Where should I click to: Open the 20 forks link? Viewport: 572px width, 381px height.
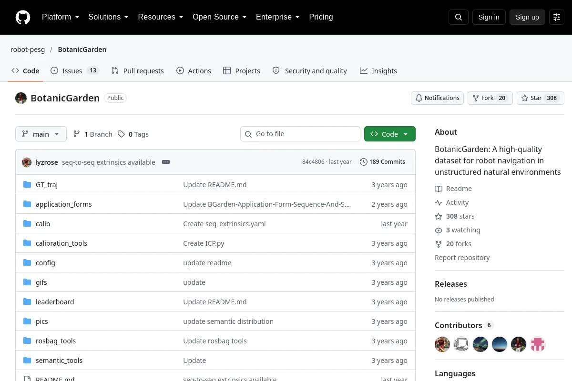(x=453, y=244)
